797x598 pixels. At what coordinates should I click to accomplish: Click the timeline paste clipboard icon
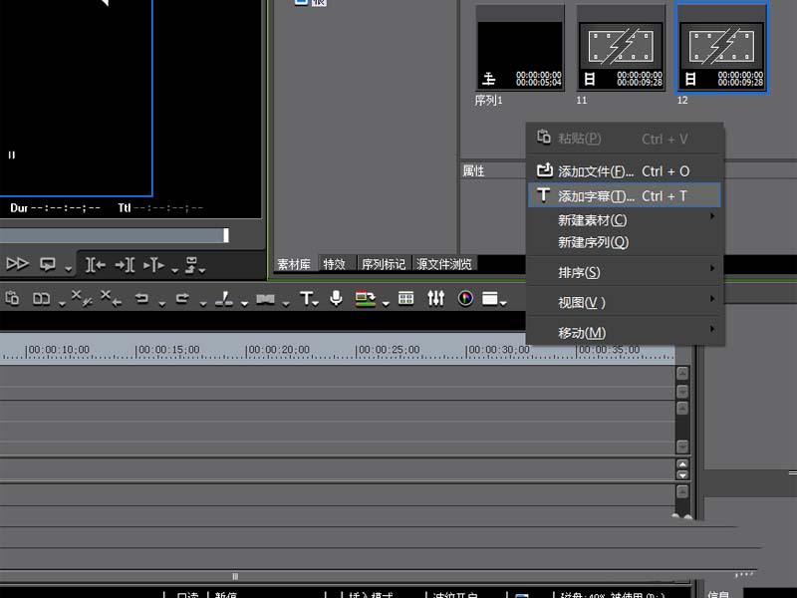(x=12, y=298)
